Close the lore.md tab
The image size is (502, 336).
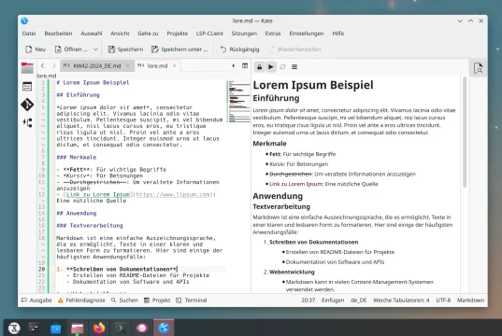point(174,66)
